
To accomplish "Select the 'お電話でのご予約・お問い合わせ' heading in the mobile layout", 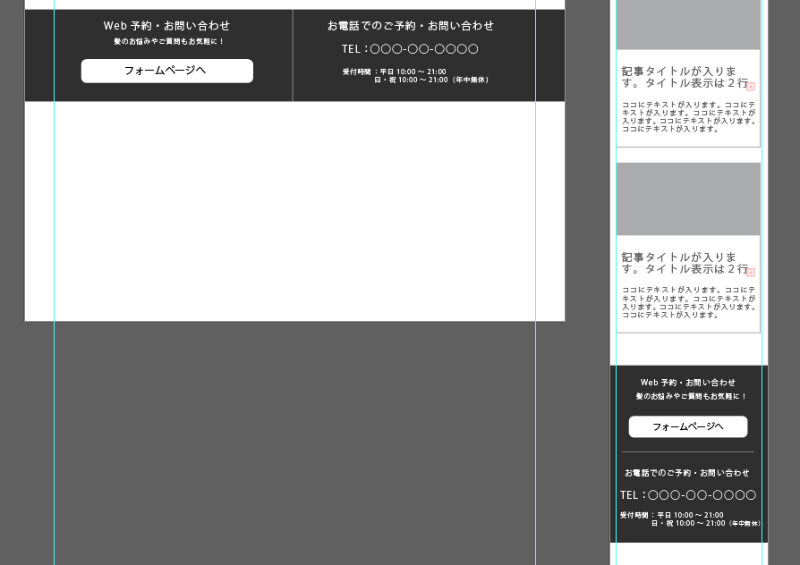I will [x=687, y=473].
